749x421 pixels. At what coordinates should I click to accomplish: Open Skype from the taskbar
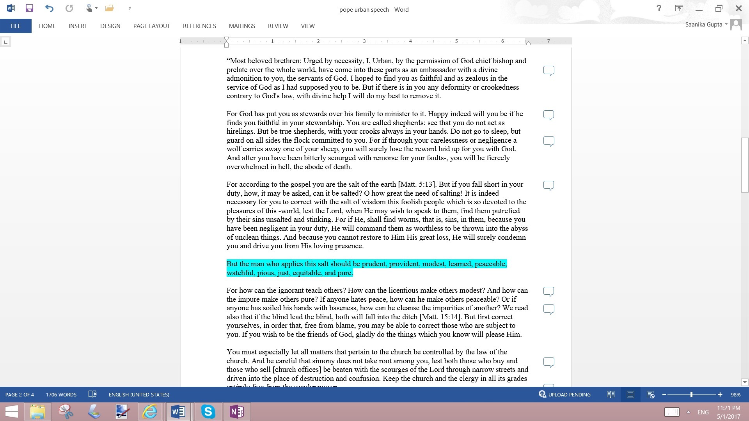(208, 412)
